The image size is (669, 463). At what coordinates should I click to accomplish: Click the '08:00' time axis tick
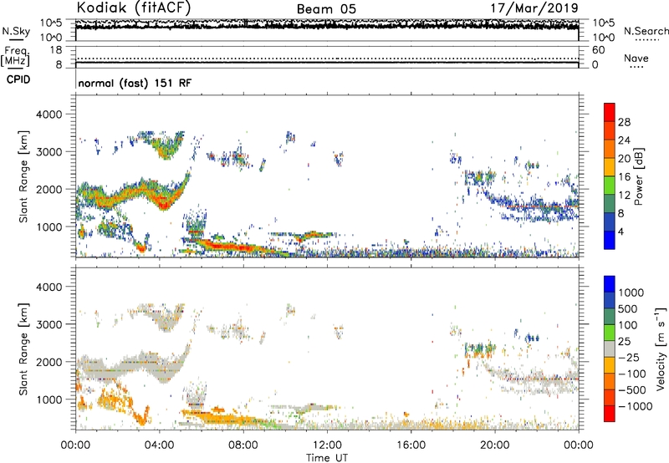click(x=243, y=445)
